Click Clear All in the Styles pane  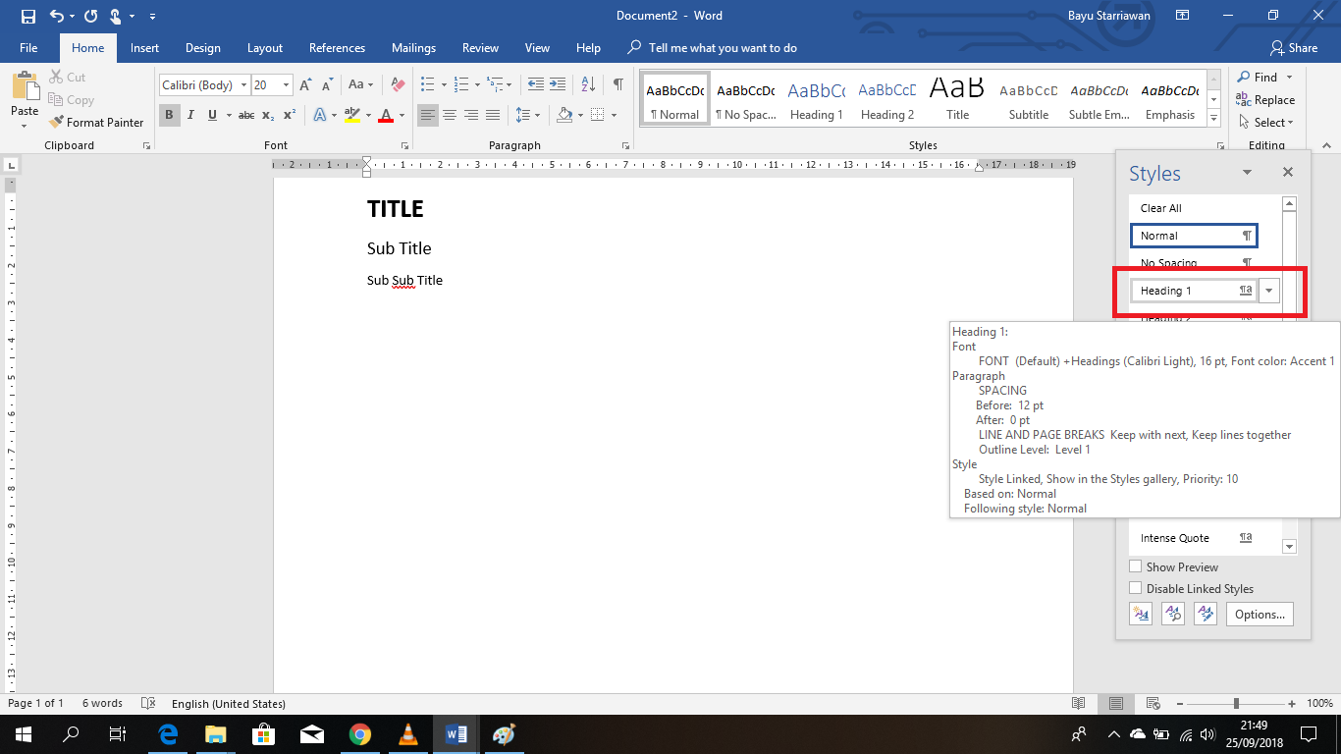pos(1160,208)
